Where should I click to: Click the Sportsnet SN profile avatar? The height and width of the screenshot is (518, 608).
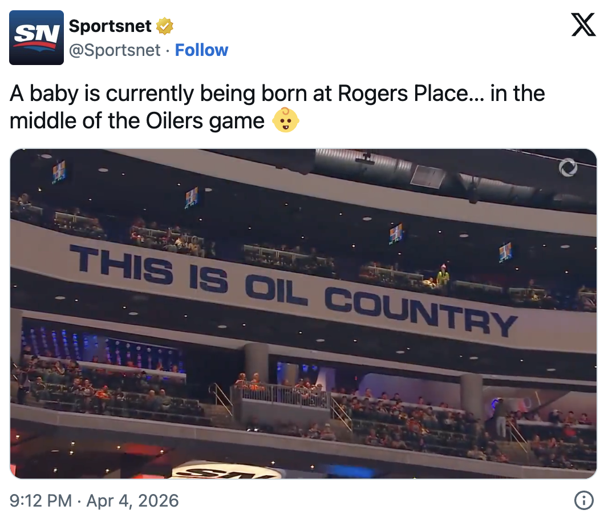[37, 38]
